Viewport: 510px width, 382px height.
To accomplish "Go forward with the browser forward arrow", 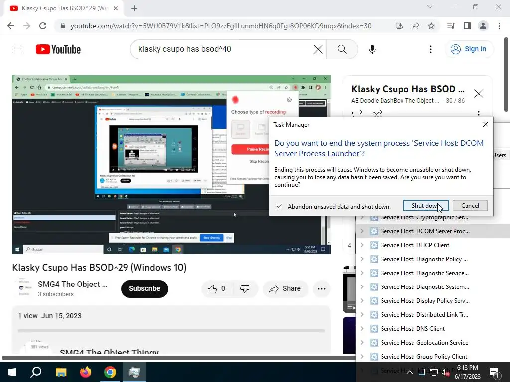I will pos(27,26).
